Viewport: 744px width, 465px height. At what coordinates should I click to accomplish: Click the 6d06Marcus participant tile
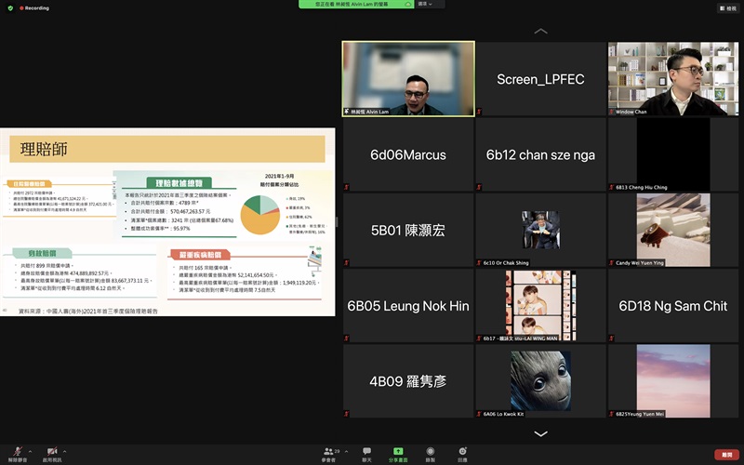tap(408, 154)
